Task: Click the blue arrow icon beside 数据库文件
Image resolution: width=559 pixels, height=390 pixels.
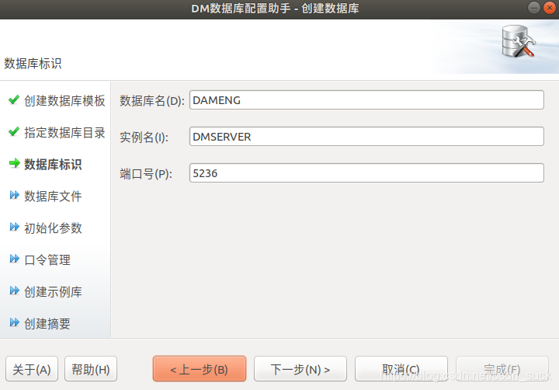Action: (x=14, y=195)
